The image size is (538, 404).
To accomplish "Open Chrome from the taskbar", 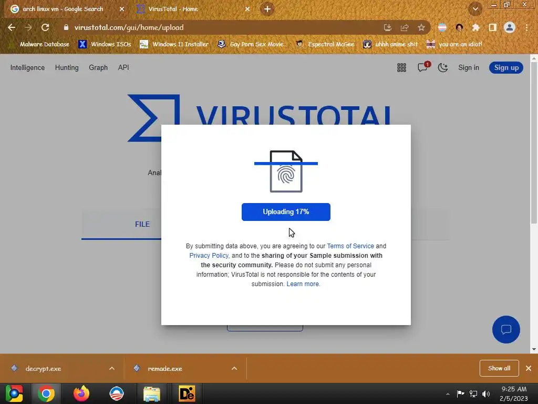I will click(46, 393).
